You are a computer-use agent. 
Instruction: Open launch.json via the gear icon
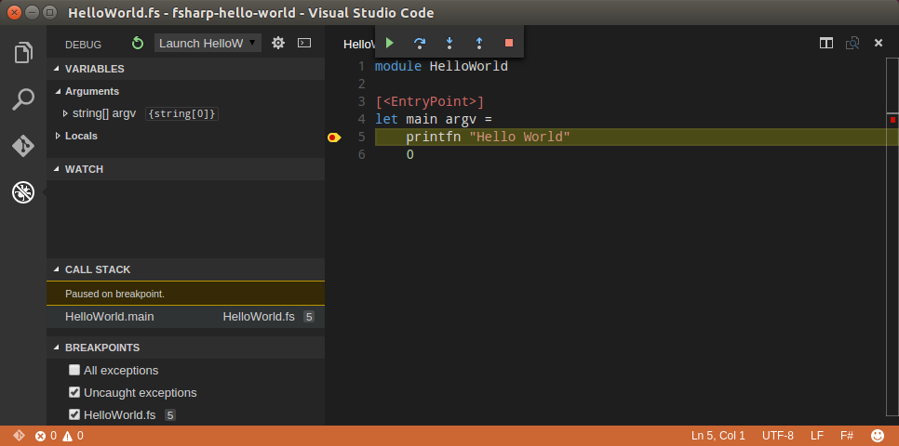point(278,43)
